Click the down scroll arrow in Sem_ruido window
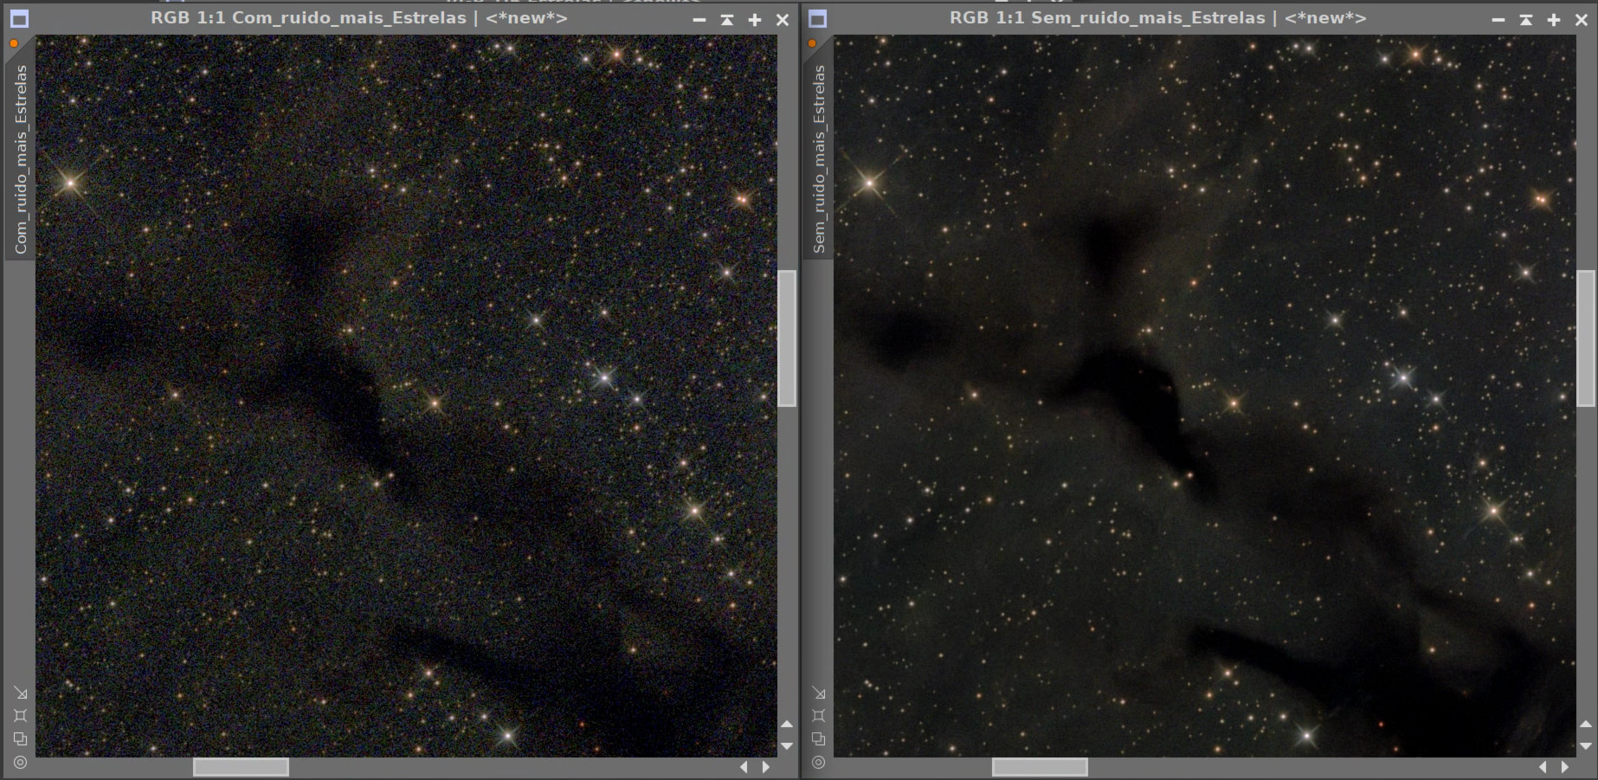Image resolution: width=1598 pixels, height=780 pixels. coord(1586,745)
